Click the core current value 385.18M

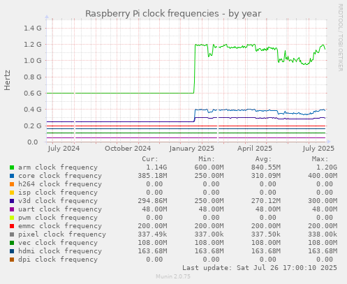click(152, 176)
